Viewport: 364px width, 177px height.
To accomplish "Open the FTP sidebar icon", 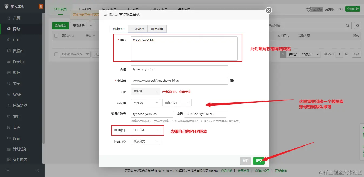I will pyautogui.click(x=9, y=40).
